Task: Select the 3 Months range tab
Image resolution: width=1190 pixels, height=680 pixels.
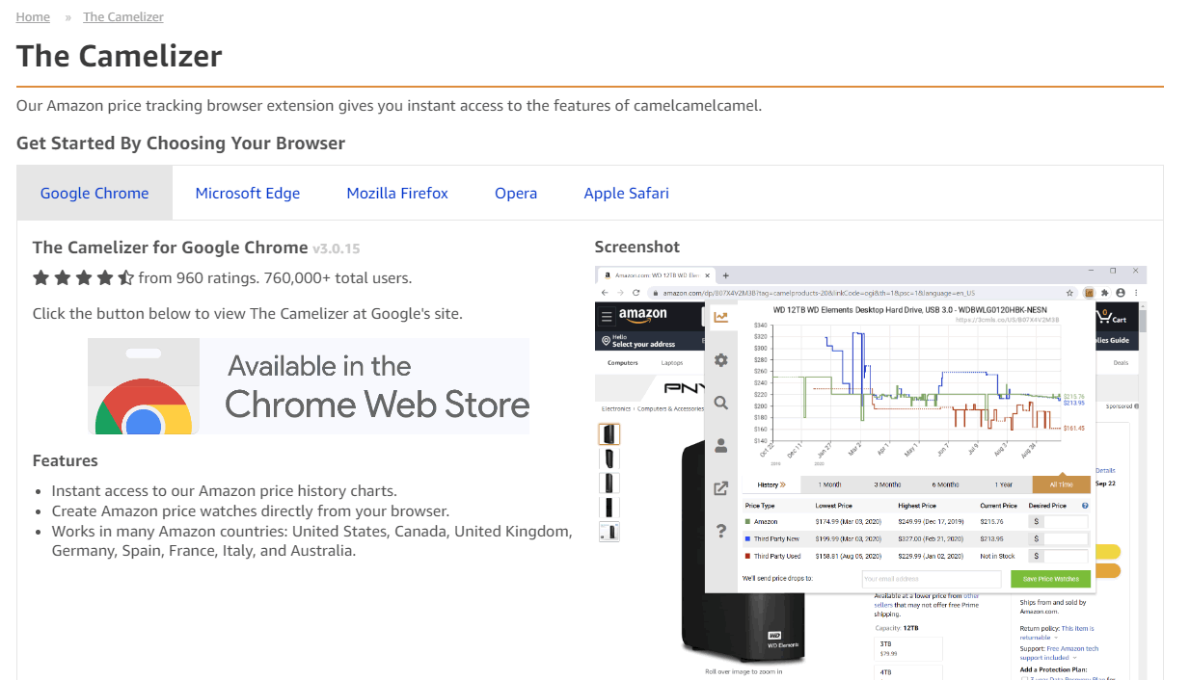Action: (887, 484)
